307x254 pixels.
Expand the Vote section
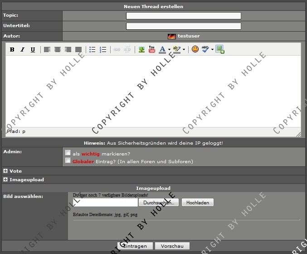click(5, 171)
